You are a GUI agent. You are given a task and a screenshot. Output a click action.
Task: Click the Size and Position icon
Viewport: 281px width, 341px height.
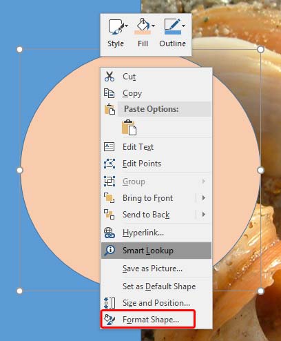[x=110, y=303]
